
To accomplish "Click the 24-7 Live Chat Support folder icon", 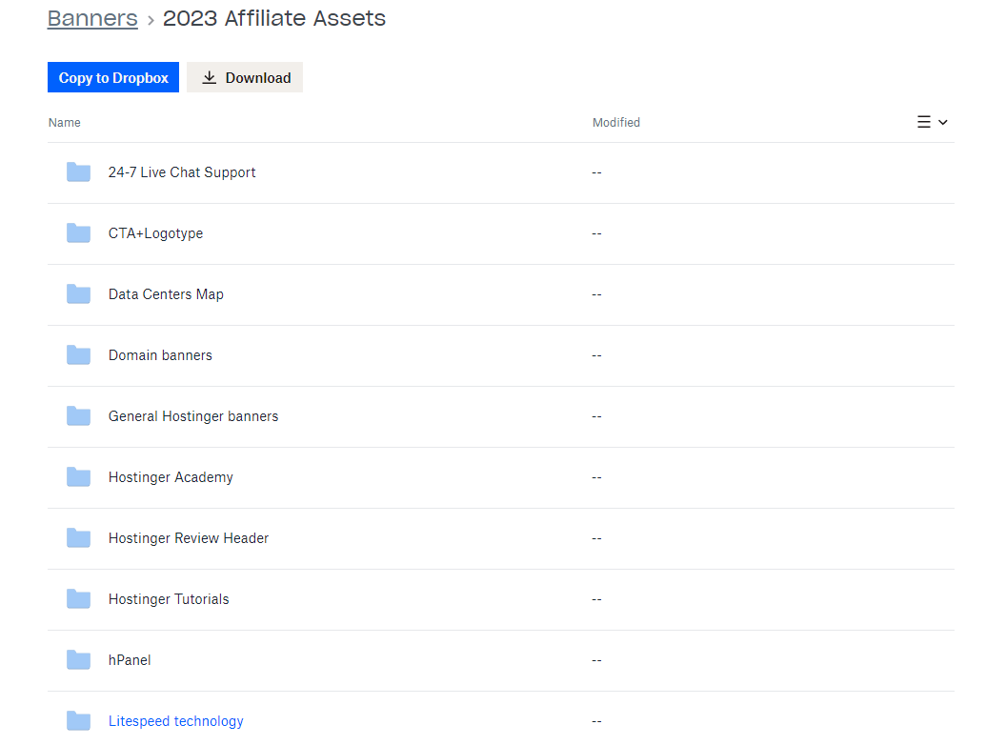I will tap(78, 172).
